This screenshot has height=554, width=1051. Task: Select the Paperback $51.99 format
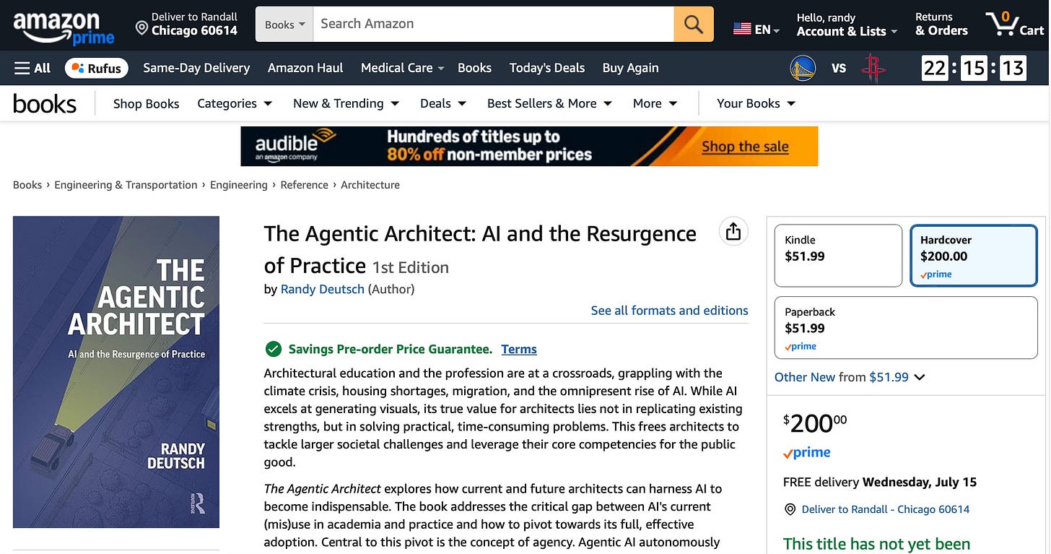pyautogui.click(x=905, y=328)
